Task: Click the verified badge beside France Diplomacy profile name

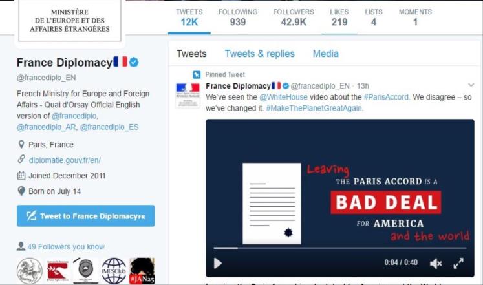Action: 134,62
